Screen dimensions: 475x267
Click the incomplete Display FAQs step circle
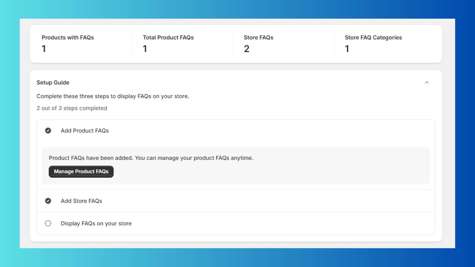48,223
